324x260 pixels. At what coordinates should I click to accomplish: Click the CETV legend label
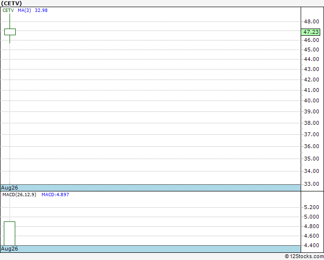pos(8,10)
